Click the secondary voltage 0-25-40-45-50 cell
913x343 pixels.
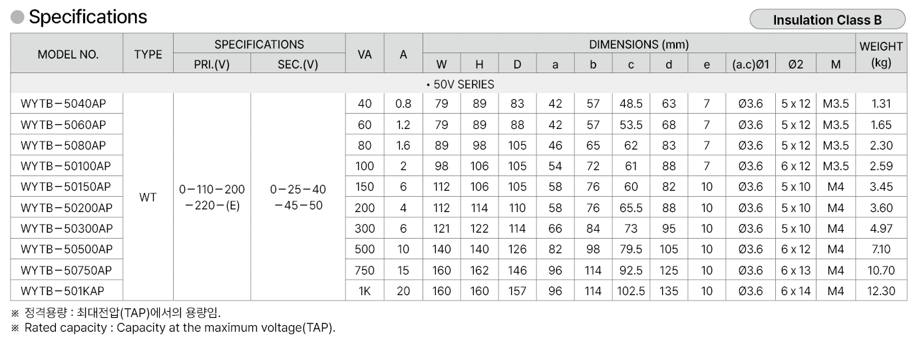coord(297,197)
